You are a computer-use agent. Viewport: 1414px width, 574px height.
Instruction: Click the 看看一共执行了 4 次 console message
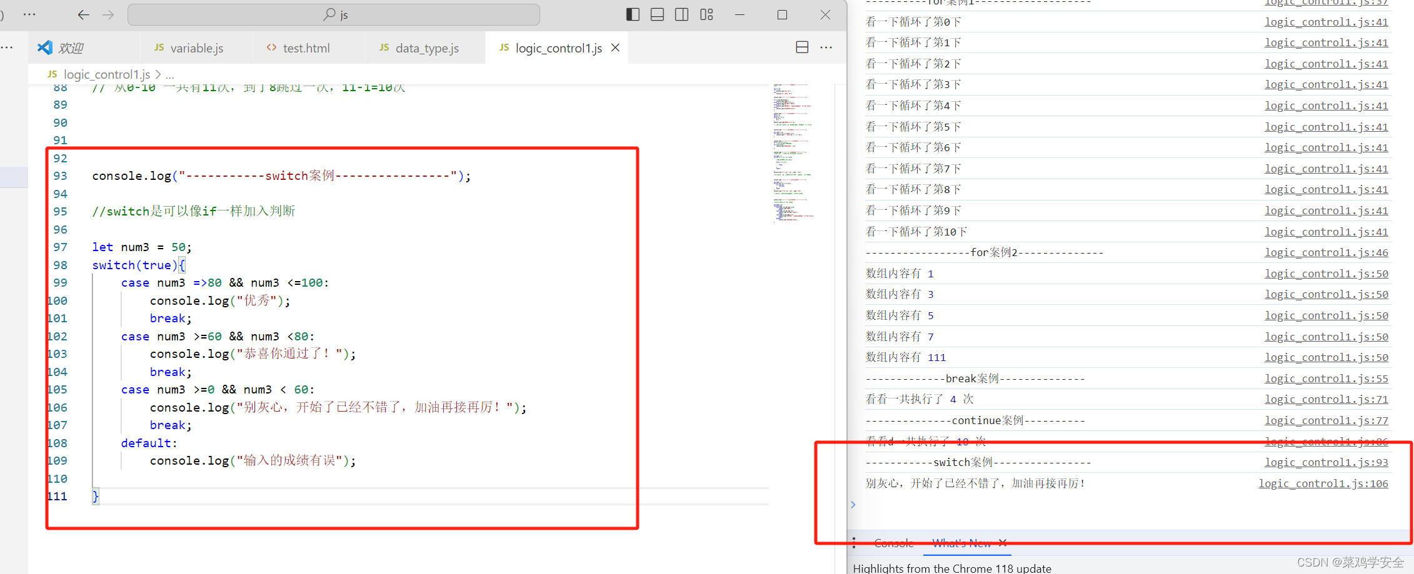tap(920, 399)
